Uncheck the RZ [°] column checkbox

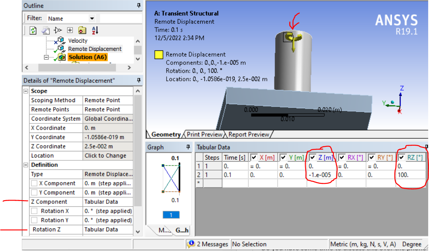[x=401, y=157]
